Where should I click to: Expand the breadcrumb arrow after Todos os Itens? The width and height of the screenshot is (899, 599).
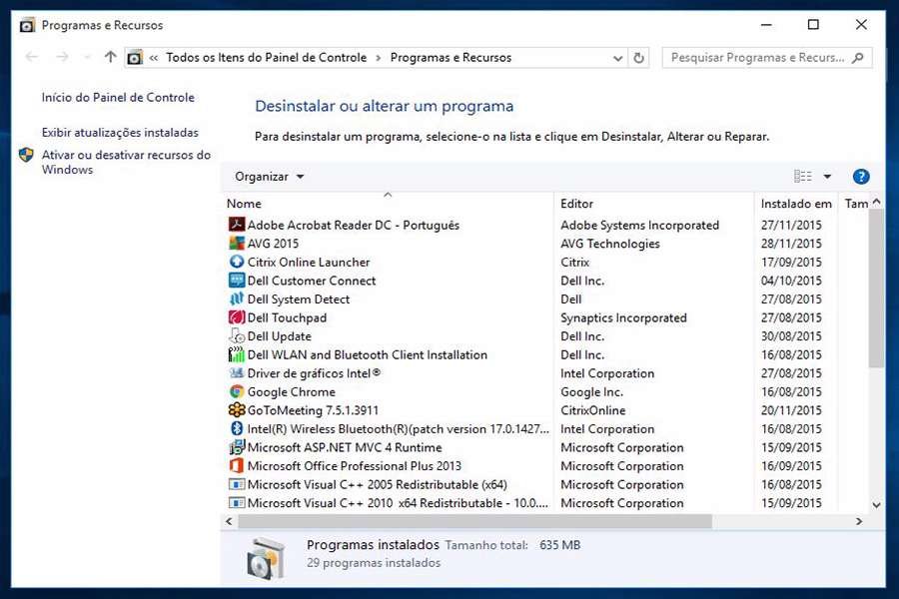378,58
